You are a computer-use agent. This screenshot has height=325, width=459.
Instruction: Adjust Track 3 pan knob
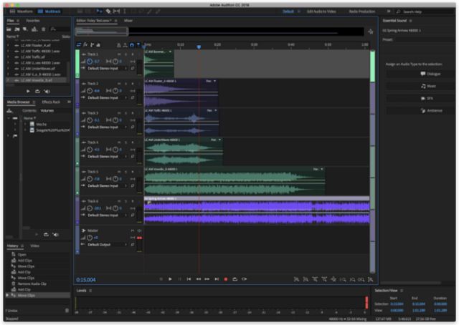coord(115,120)
